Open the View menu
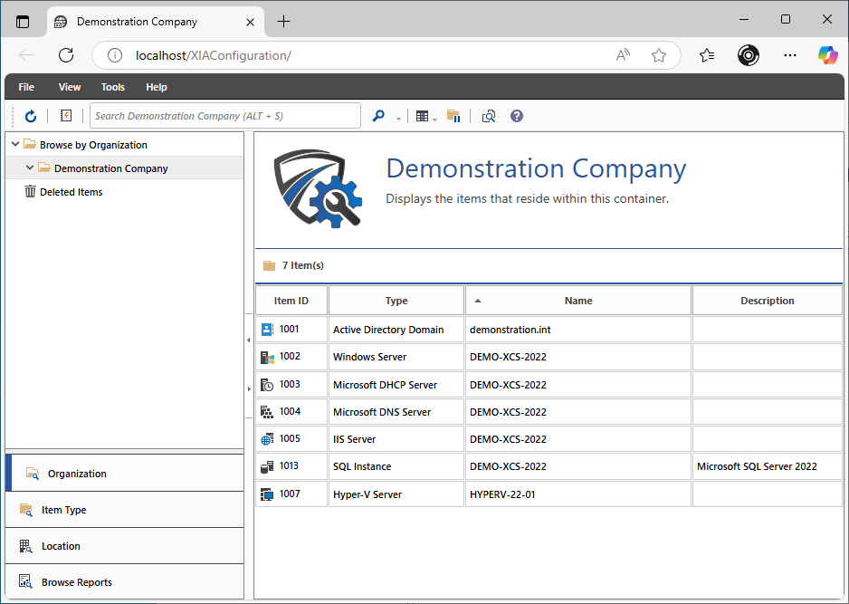 point(70,87)
